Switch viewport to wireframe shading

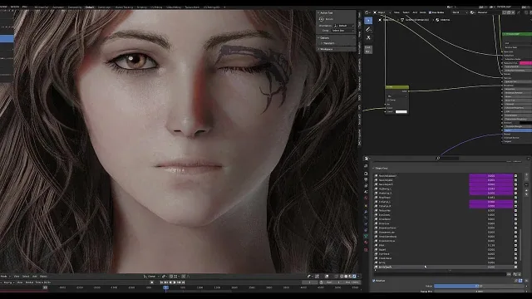coord(342,277)
